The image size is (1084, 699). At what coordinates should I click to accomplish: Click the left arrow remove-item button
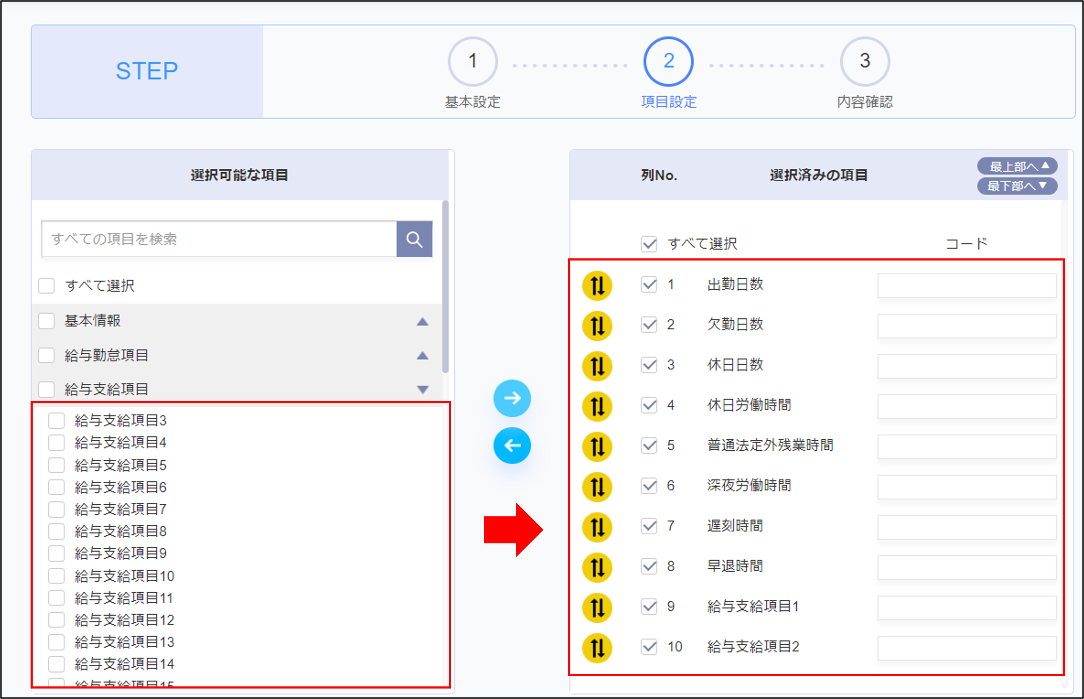tap(512, 445)
